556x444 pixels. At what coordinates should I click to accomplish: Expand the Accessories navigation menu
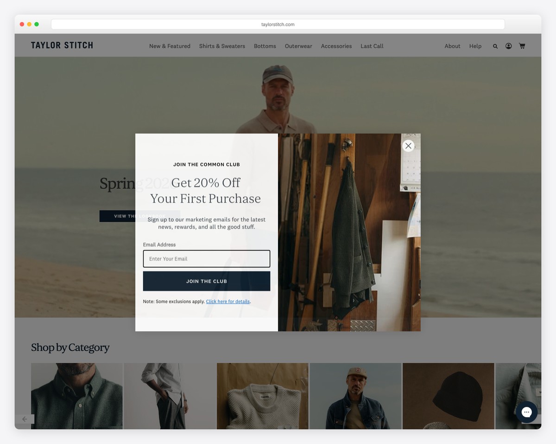(x=336, y=46)
